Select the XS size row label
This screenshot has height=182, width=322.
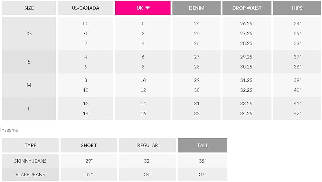point(29,33)
